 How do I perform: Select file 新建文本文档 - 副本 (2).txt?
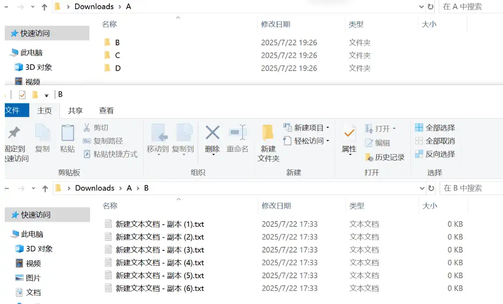160,237
